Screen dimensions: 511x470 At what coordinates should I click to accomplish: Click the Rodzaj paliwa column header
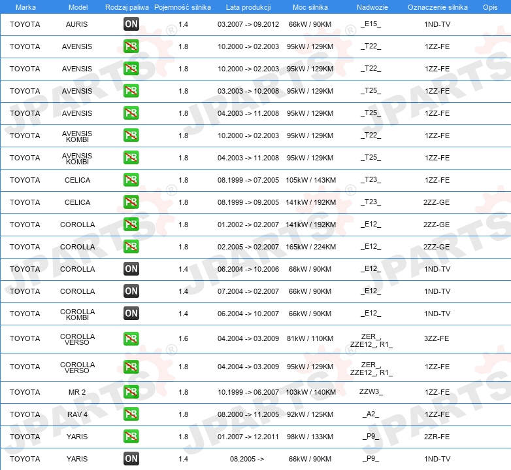tap(127, 7)
